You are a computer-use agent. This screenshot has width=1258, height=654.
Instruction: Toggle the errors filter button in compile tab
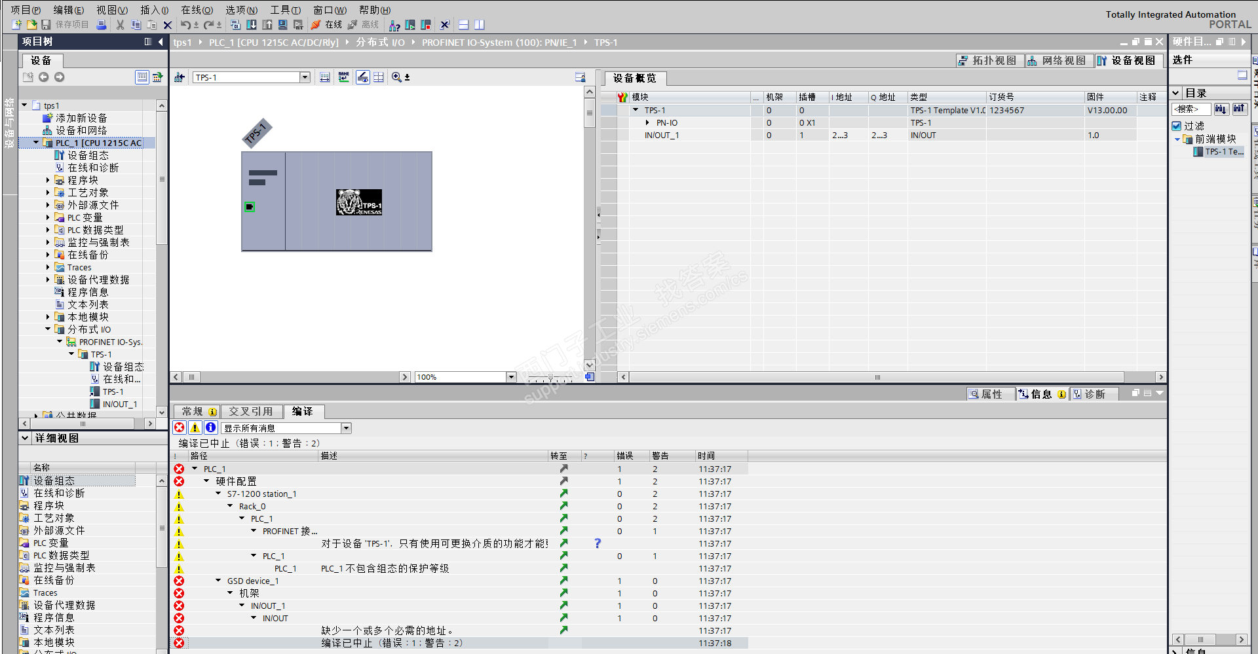[179, 427]
